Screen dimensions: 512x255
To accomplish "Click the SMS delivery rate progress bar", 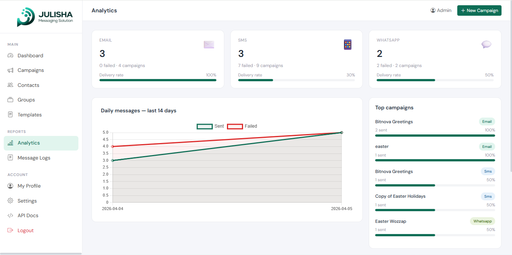I will (296, 80).
